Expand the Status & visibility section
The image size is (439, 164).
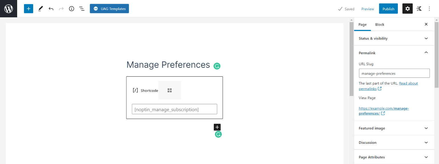pos(394,38)
